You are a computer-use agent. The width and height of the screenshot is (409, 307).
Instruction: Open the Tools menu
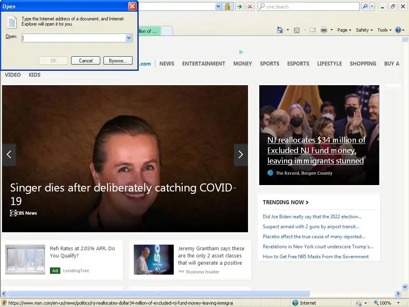[384, 30]
